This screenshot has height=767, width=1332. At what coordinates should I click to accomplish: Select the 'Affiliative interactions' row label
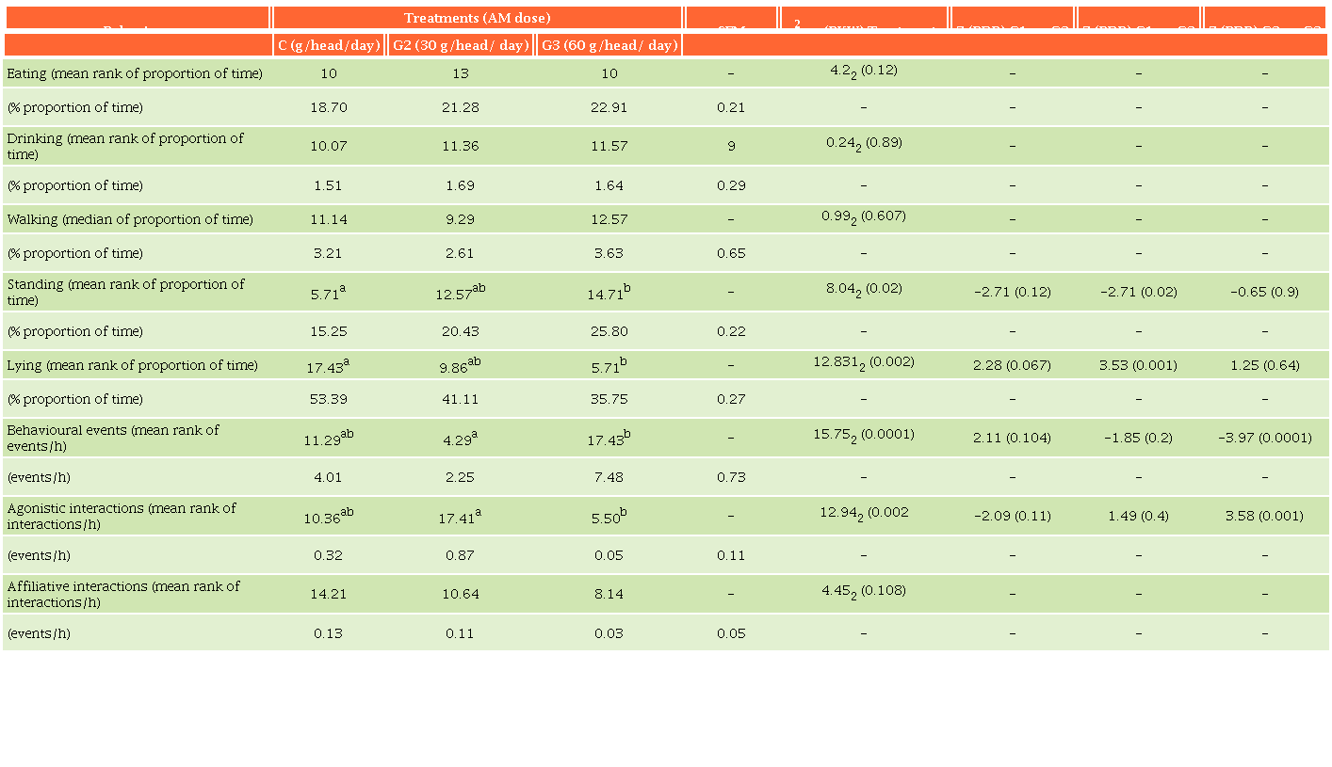123,594
